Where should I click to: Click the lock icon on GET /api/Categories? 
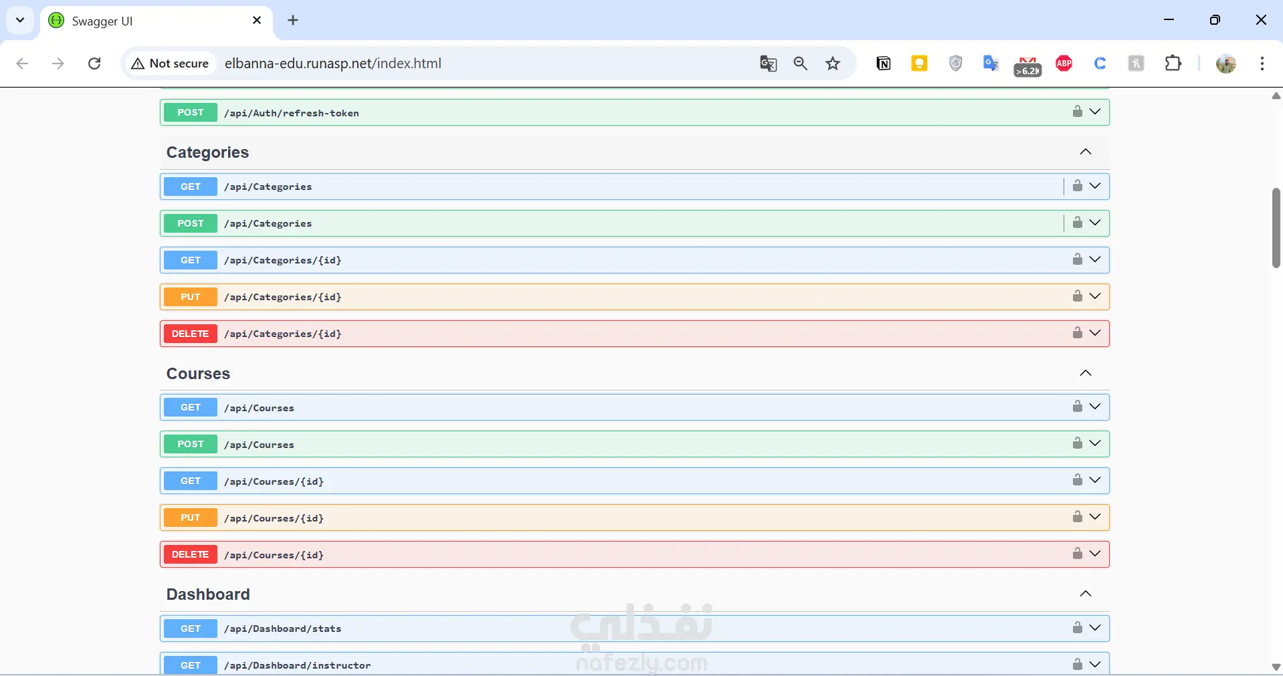(1077, 186)
